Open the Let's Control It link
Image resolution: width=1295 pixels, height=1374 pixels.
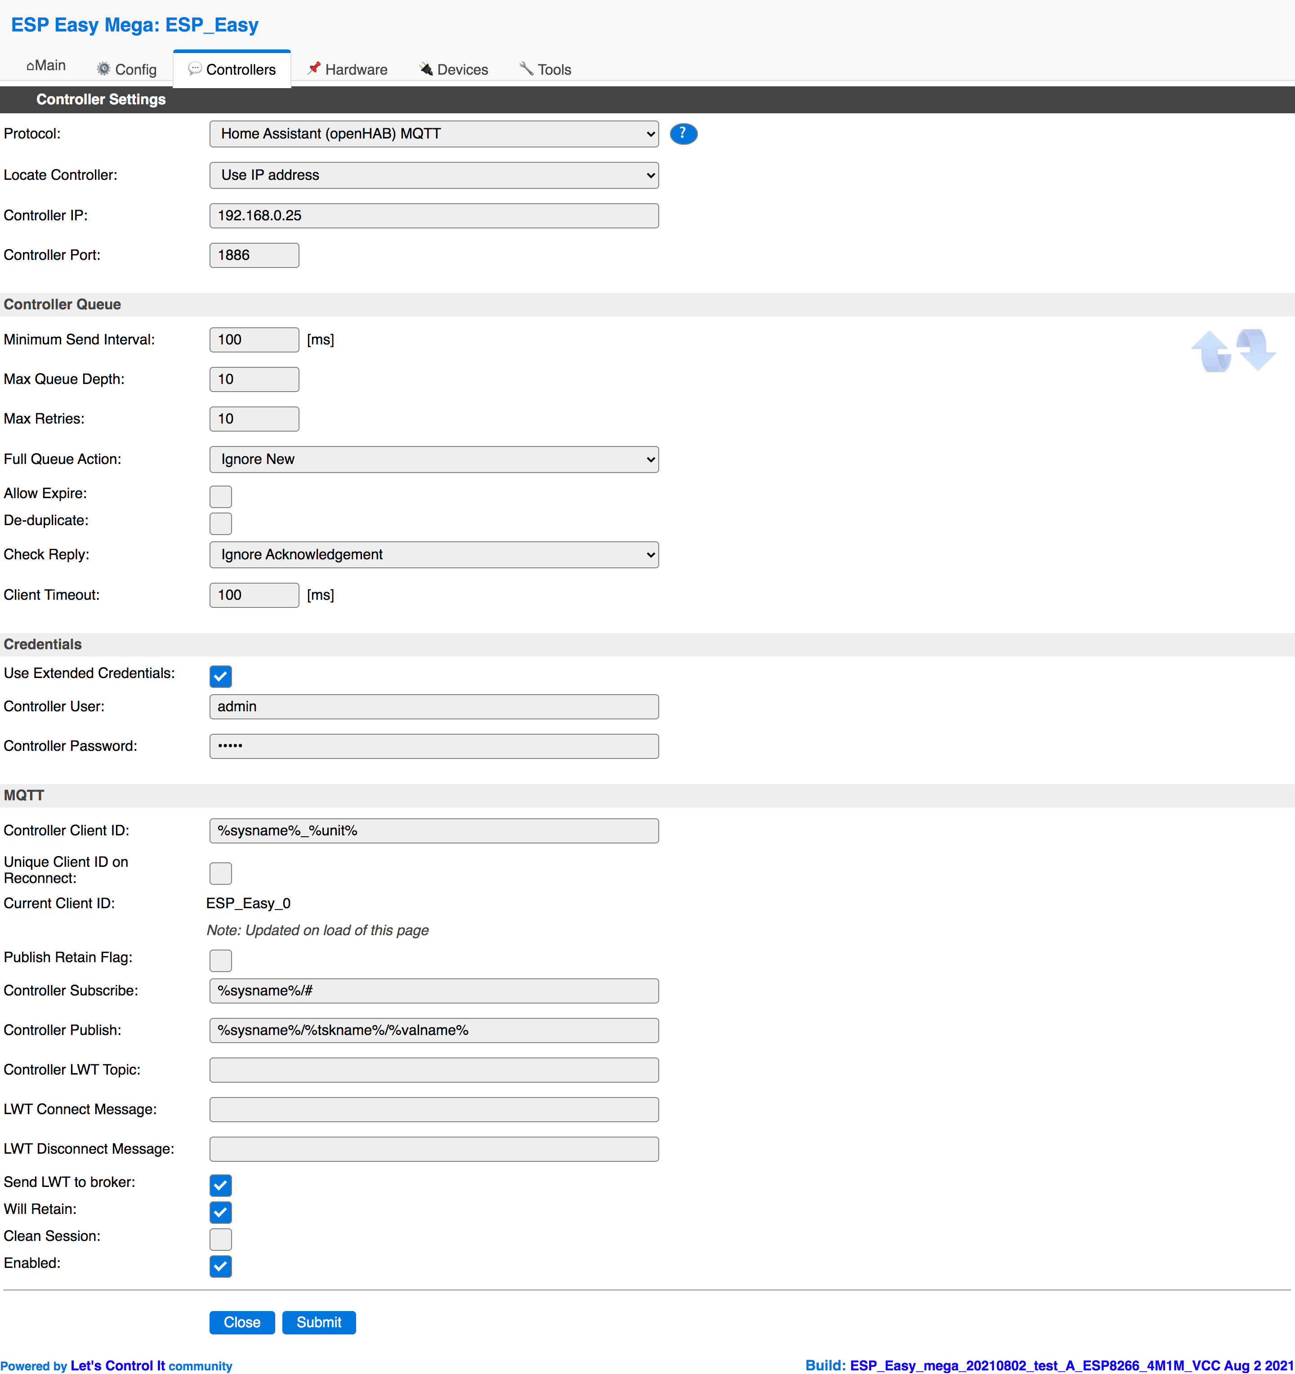coord(118,1366)
